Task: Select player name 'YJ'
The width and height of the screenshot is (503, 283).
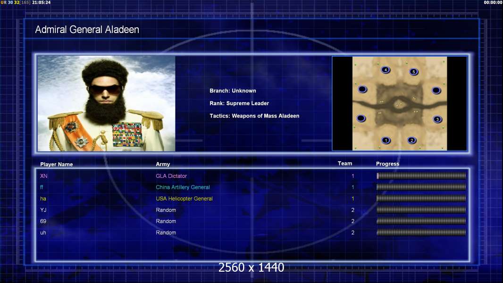Action: [x=43, y=210]
